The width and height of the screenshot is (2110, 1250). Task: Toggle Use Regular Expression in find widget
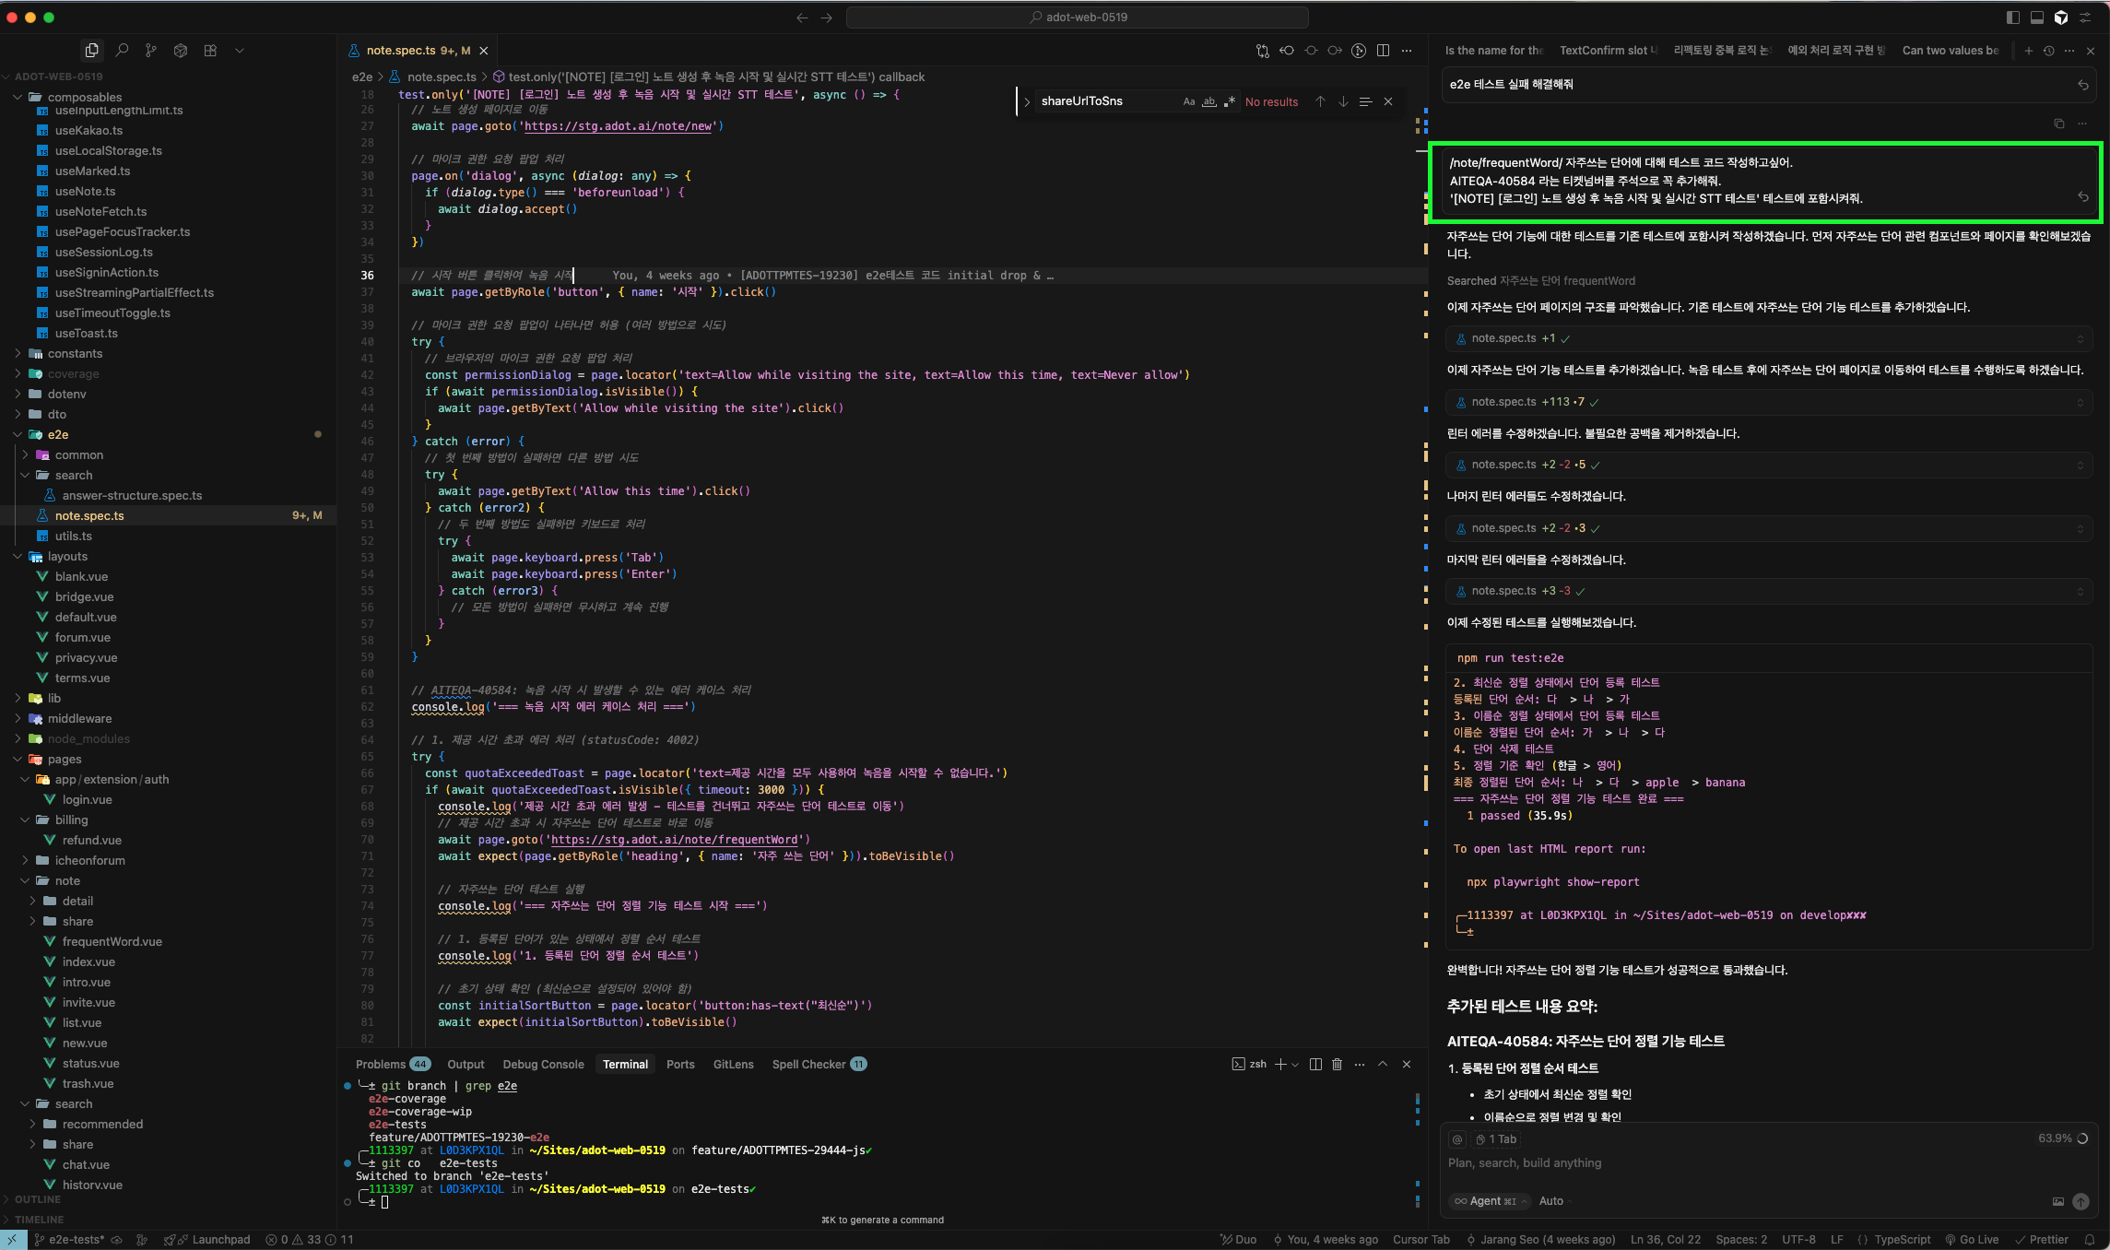click(x=1229, y=101)
